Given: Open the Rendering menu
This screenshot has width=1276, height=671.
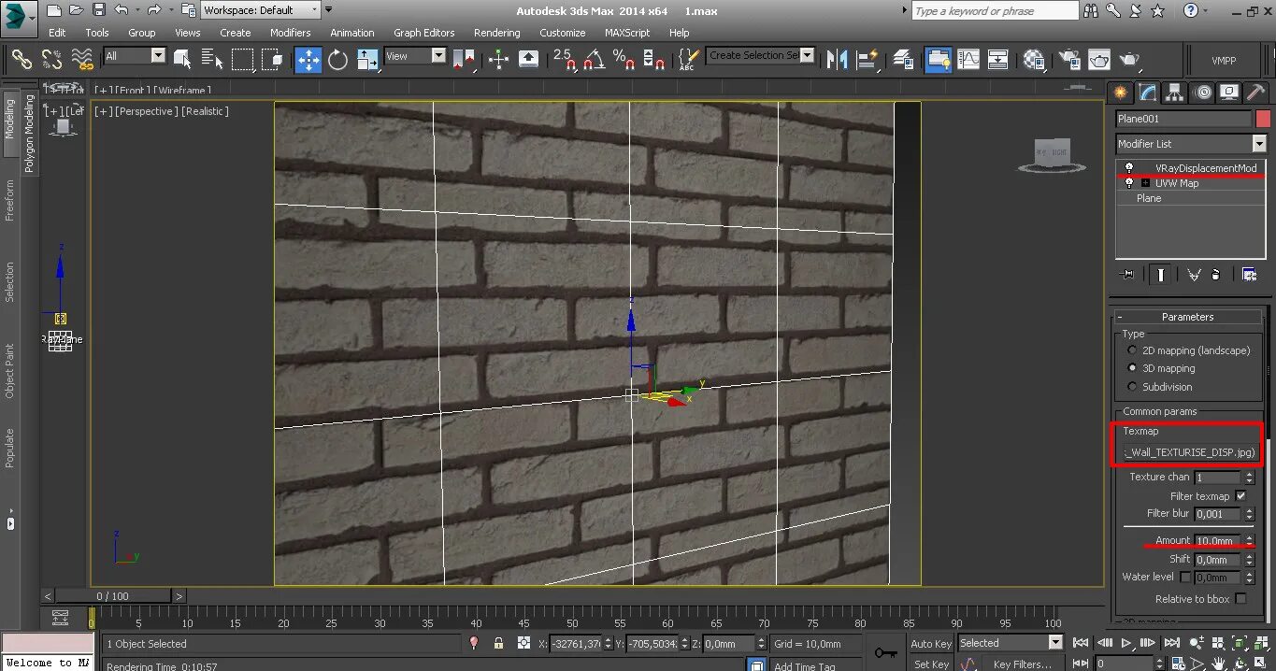Looking at the screenshot, I should coord(496,33).
